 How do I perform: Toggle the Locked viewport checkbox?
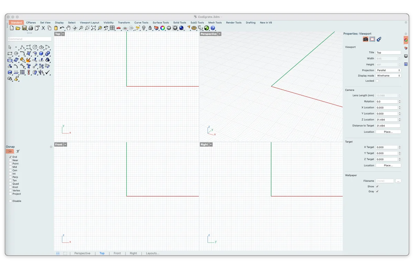[377, 81]
